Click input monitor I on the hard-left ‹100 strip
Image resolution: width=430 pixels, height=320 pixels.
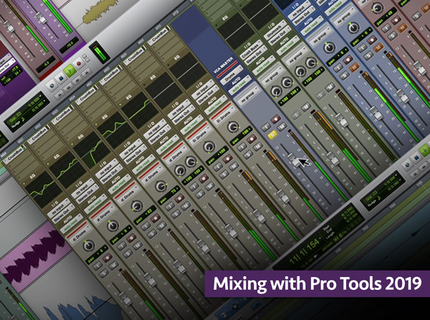218,167
